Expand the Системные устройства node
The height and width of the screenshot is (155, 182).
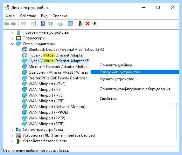(12, 130)
